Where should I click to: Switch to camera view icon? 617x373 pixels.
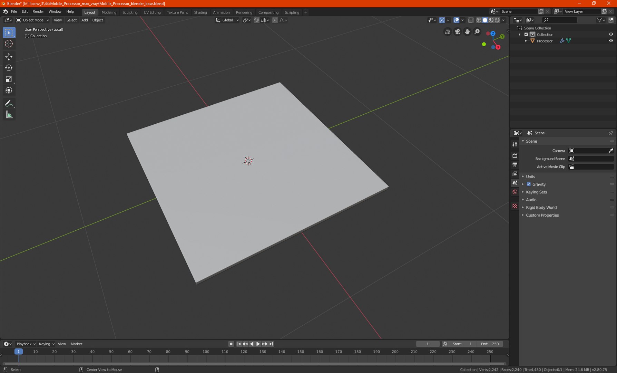tap(458, 32)
